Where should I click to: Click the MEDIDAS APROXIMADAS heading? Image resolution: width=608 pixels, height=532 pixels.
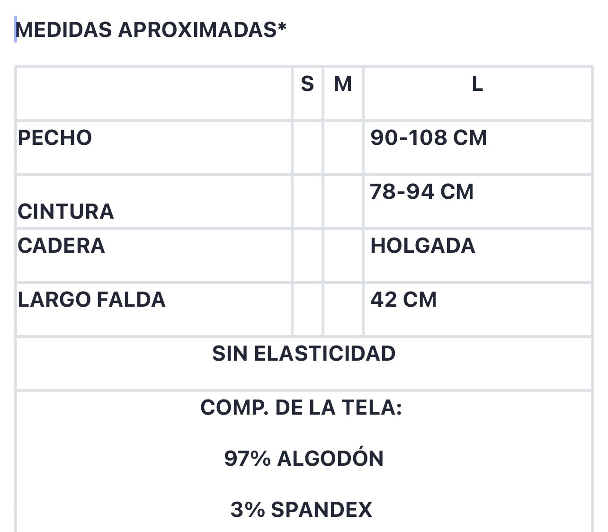pos(152,30)
